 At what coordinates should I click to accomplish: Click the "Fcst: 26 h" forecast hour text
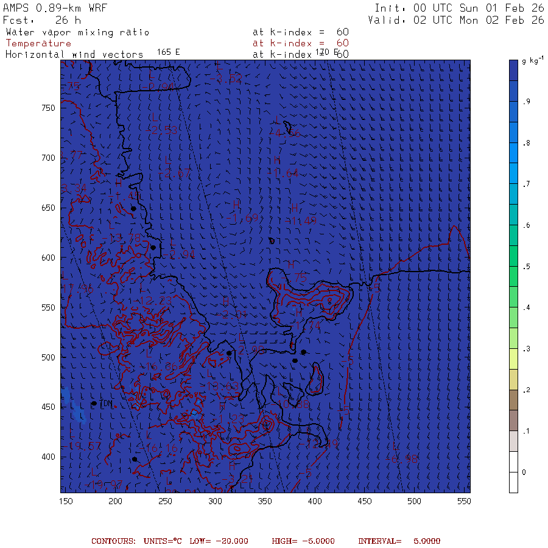(x=42, y=20)
